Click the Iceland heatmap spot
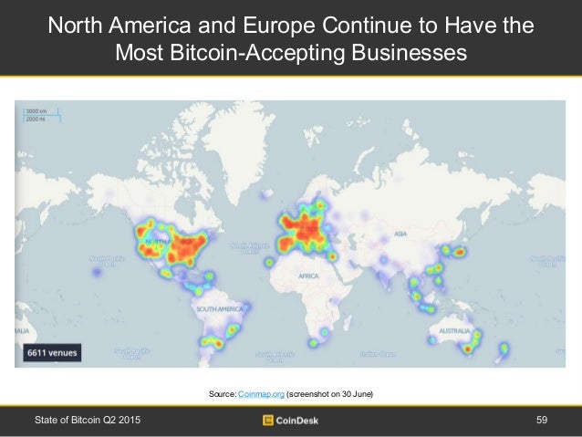The image size is (582, 437). [266, 193]
